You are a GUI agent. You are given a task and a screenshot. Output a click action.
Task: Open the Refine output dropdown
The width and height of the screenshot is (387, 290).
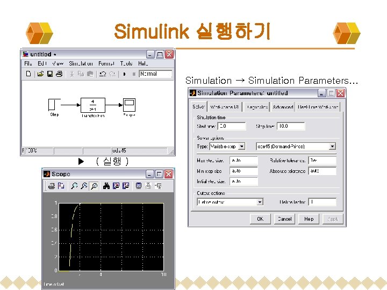[x=230, y=202]
